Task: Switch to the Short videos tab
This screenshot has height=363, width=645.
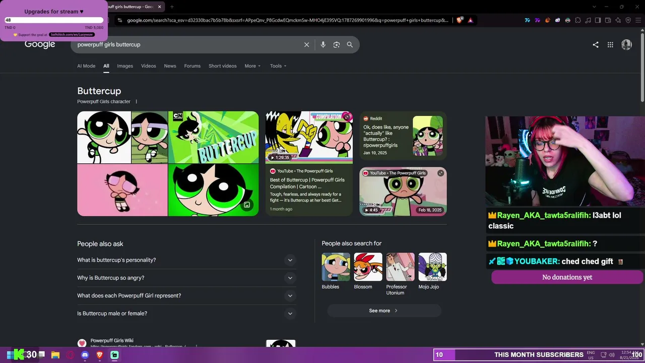Action: 222,66
